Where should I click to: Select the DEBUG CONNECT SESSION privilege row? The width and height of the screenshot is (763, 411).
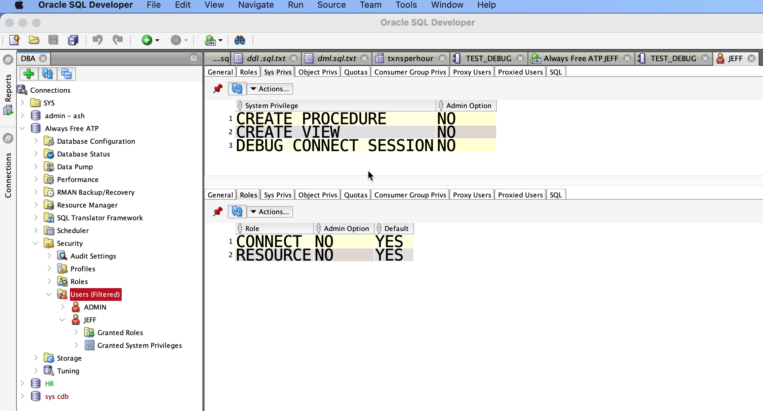click(x=366, y=145)
